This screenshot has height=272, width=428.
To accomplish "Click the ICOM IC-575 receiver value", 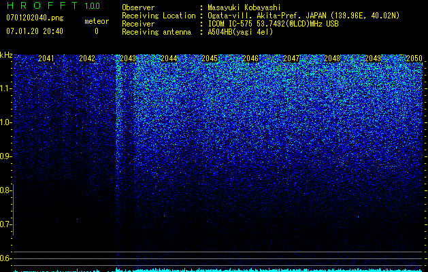I will tap(273, 24).
